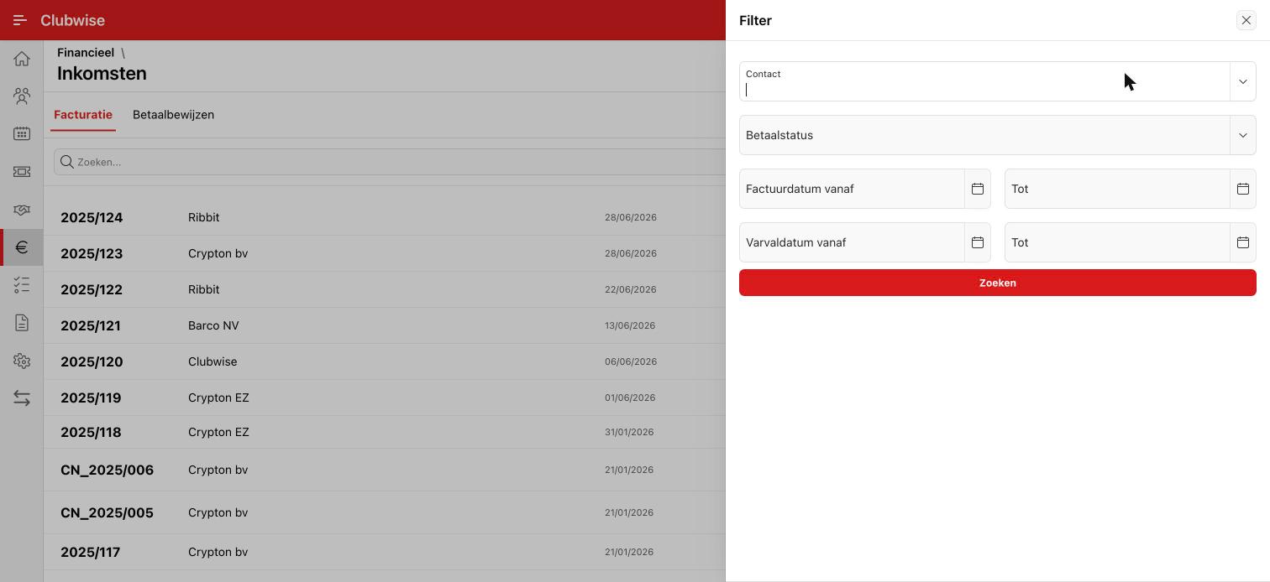
Task: Click the Factuurdatum vanaf date field
Action: [852, 189]
